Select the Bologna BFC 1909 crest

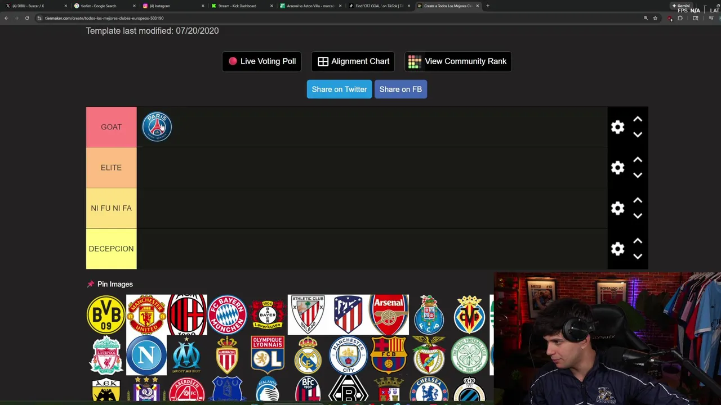(x=308, y=389)
